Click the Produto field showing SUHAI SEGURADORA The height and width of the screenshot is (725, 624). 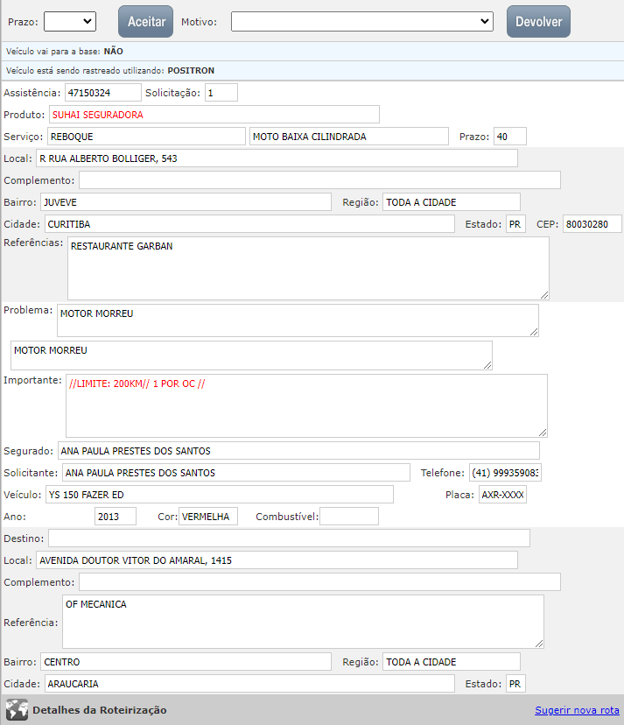[x=214, y=114]
